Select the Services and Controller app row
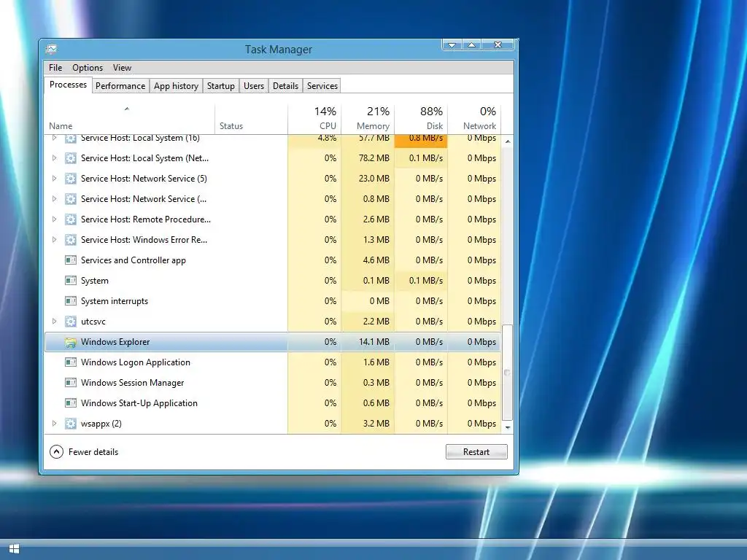The height and width of the screenshot is (560, 747). [273, 260]
